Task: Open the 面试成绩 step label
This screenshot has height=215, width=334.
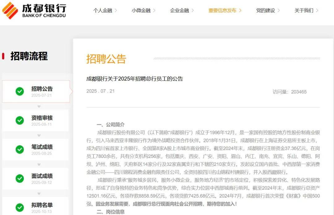Action: (42, 176)
